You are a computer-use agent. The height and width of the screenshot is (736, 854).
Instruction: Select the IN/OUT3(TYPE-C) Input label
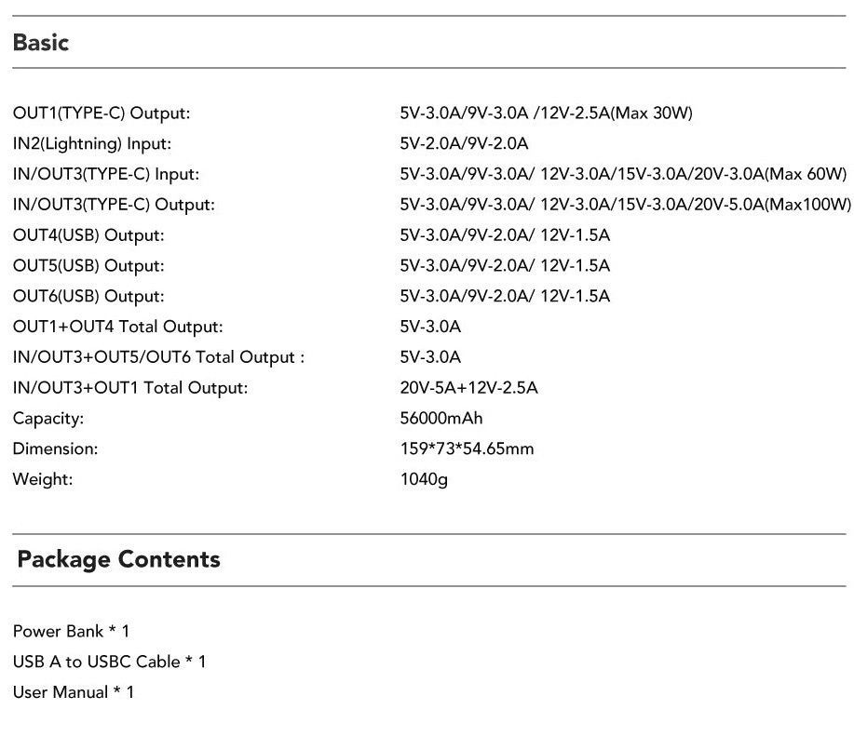click(x=106, y=174)
